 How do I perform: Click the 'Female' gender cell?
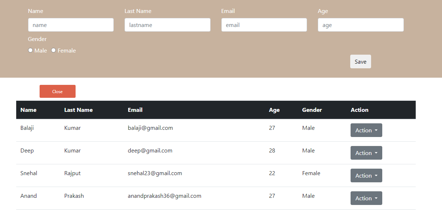(311, 173)
